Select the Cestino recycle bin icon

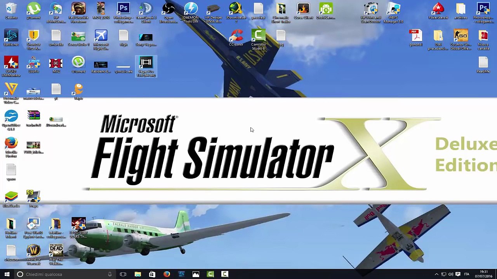[x=11, y=11]
